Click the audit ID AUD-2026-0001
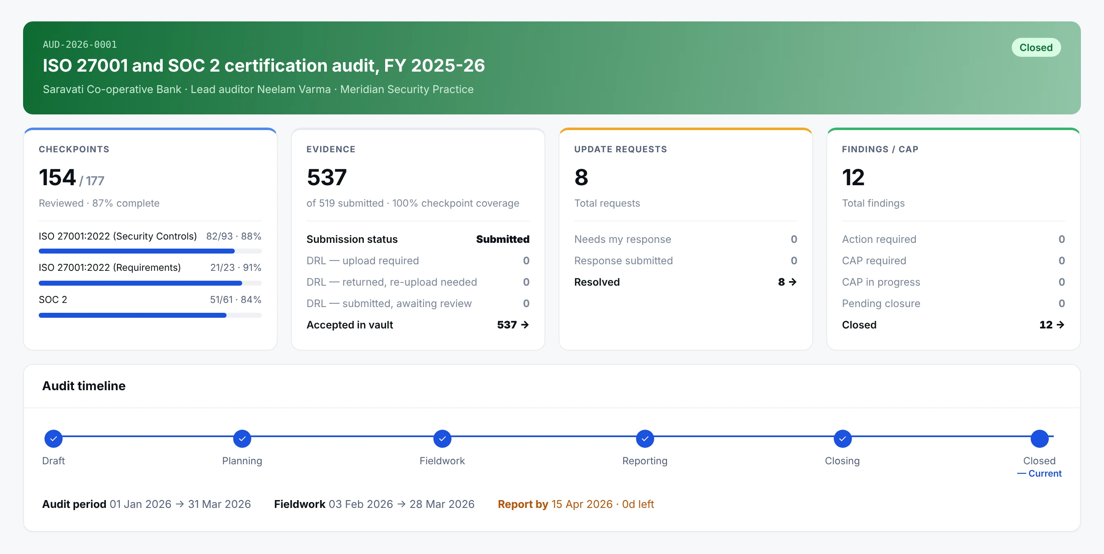 80,44
